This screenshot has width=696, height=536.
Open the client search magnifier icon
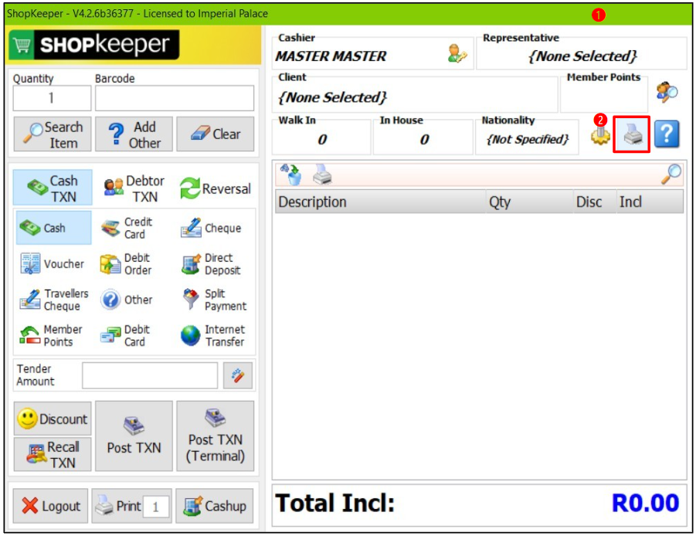pyautogui.click(x=667, y=92)
